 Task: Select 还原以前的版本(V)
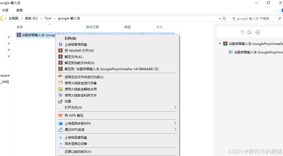coord(78,151)
